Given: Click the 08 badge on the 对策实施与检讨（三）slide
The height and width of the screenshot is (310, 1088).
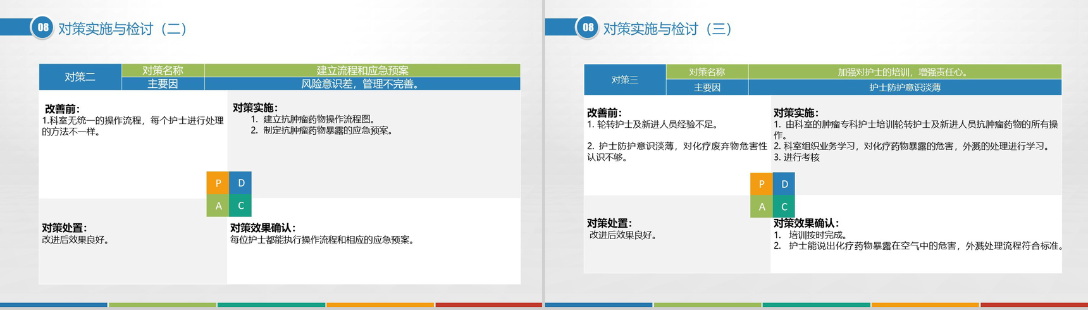Looking at the screenshot, I should coord(588,27).
